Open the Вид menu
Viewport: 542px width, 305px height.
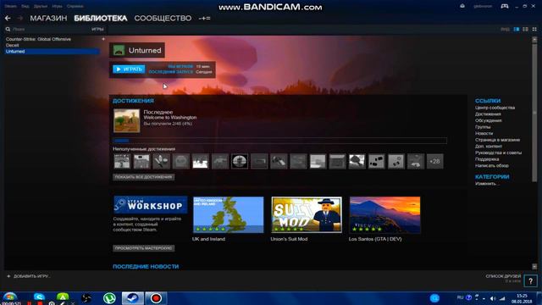[x=25, y=6]
